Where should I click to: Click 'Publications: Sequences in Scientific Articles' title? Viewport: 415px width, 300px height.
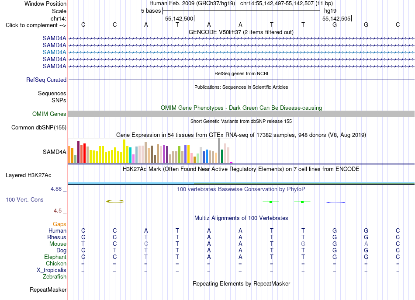(241, 87)
